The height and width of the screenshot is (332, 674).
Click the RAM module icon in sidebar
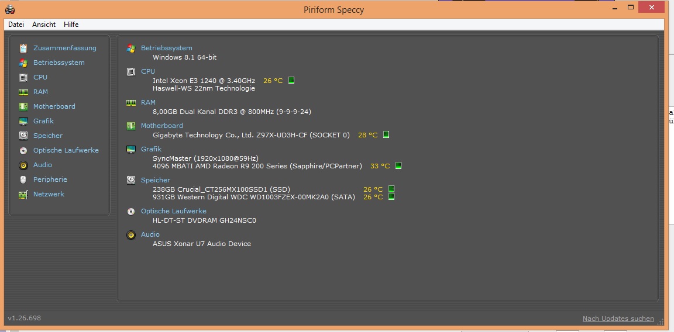tap(23, 92)
